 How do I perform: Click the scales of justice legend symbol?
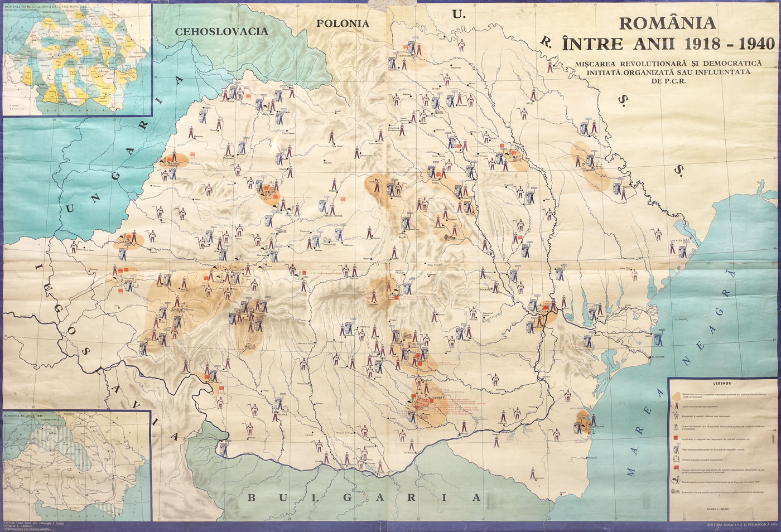coord(676,459)
